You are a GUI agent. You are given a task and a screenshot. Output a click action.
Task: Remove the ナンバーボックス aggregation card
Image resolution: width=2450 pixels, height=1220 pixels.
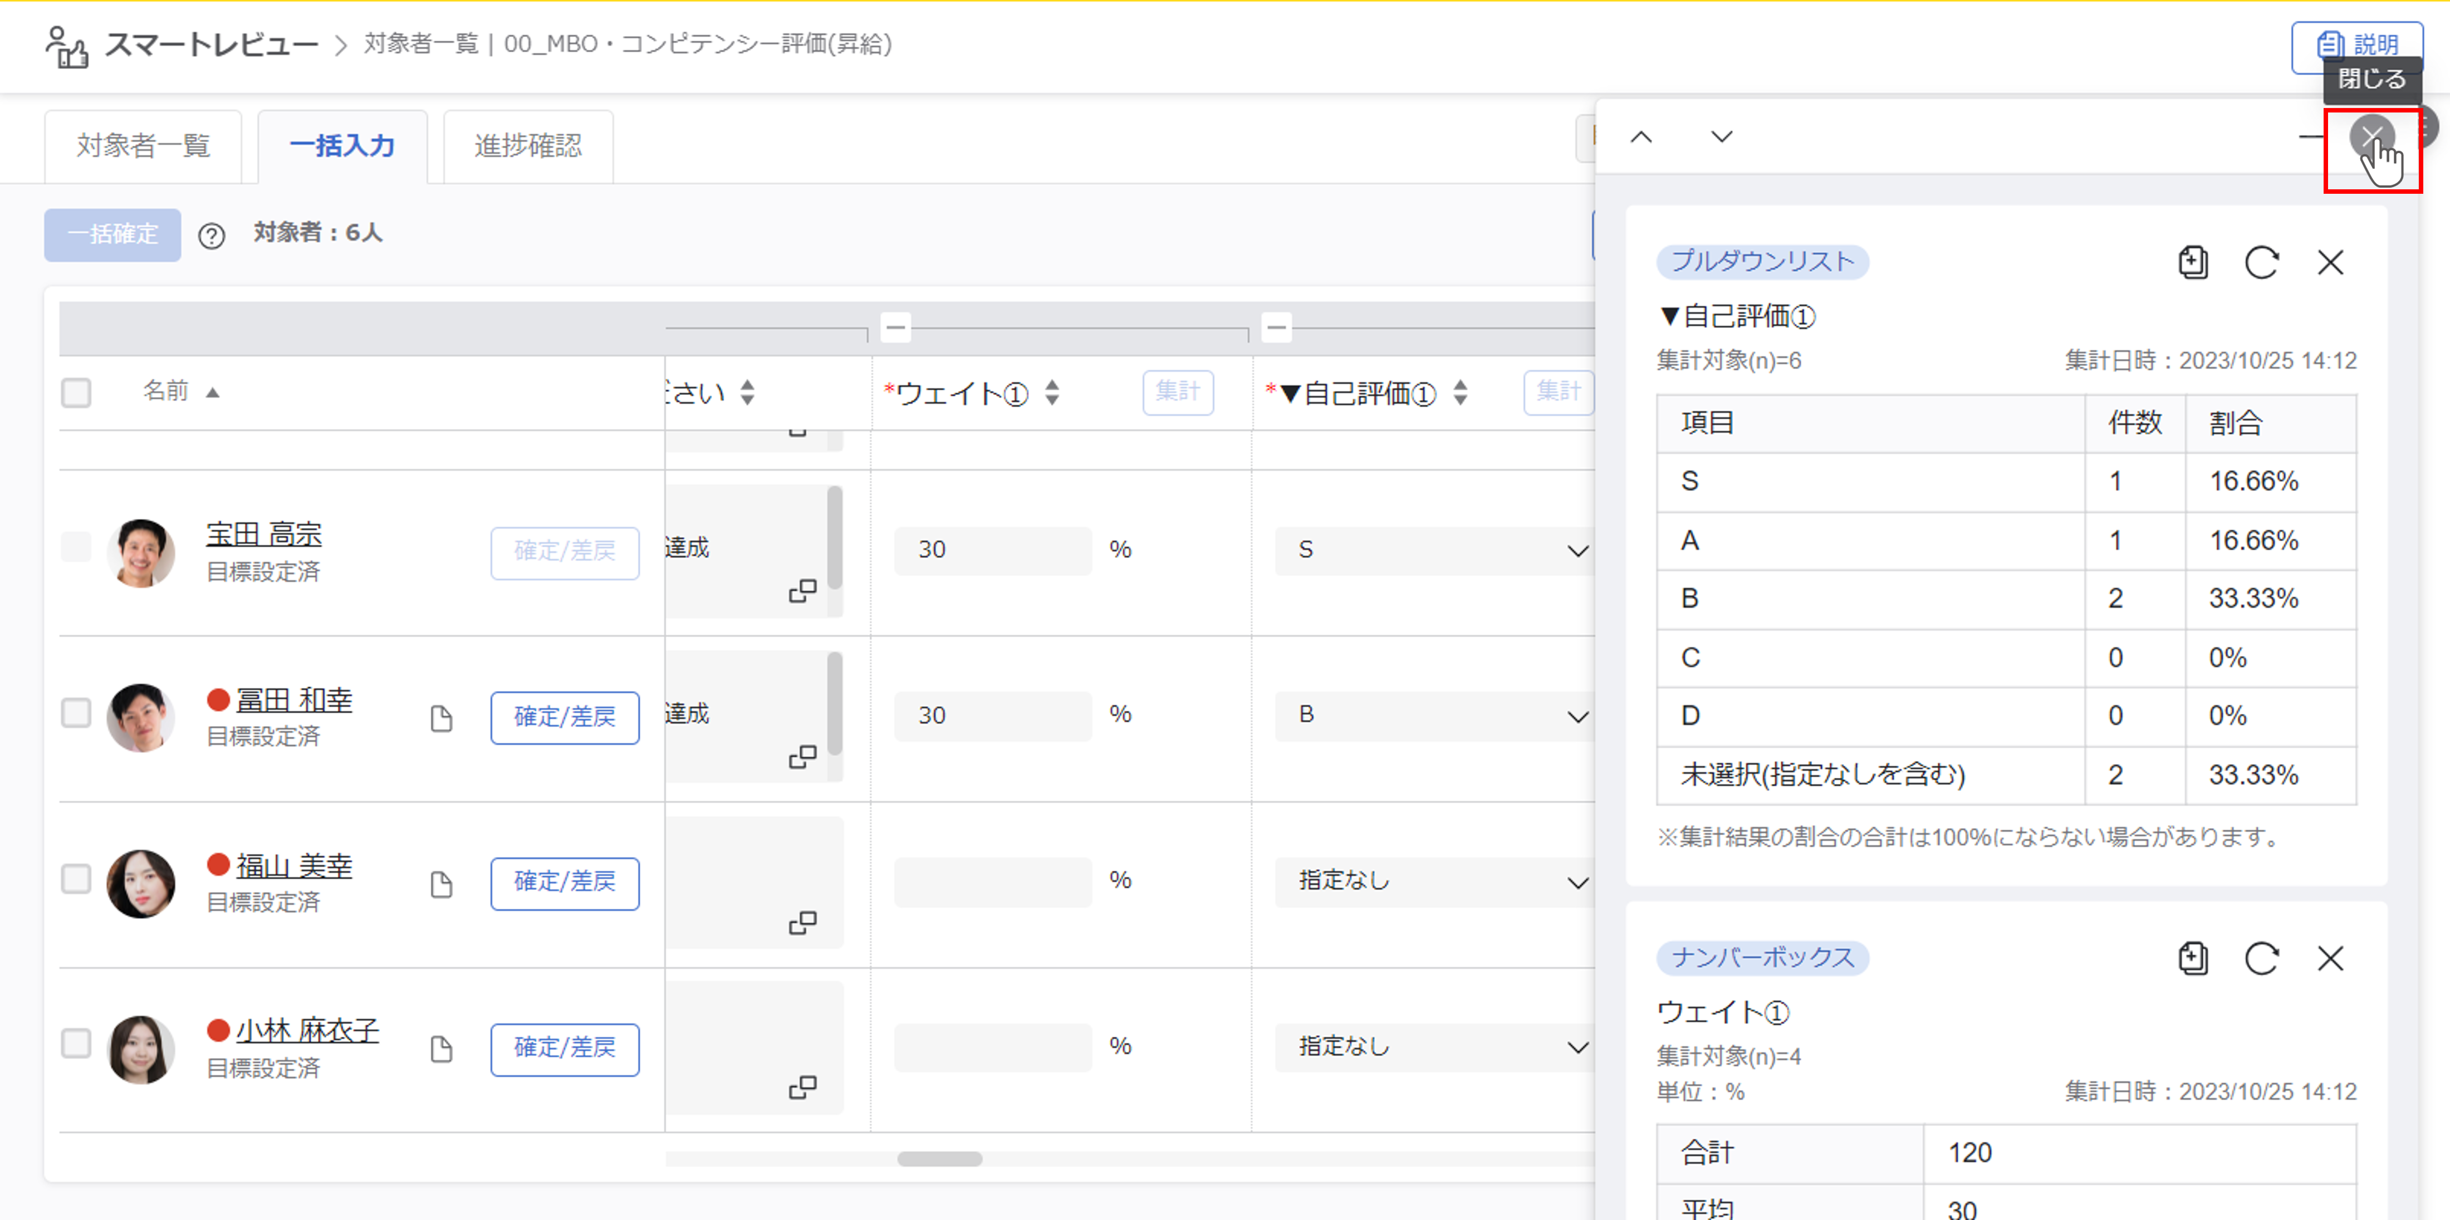tap(2330, 958)
